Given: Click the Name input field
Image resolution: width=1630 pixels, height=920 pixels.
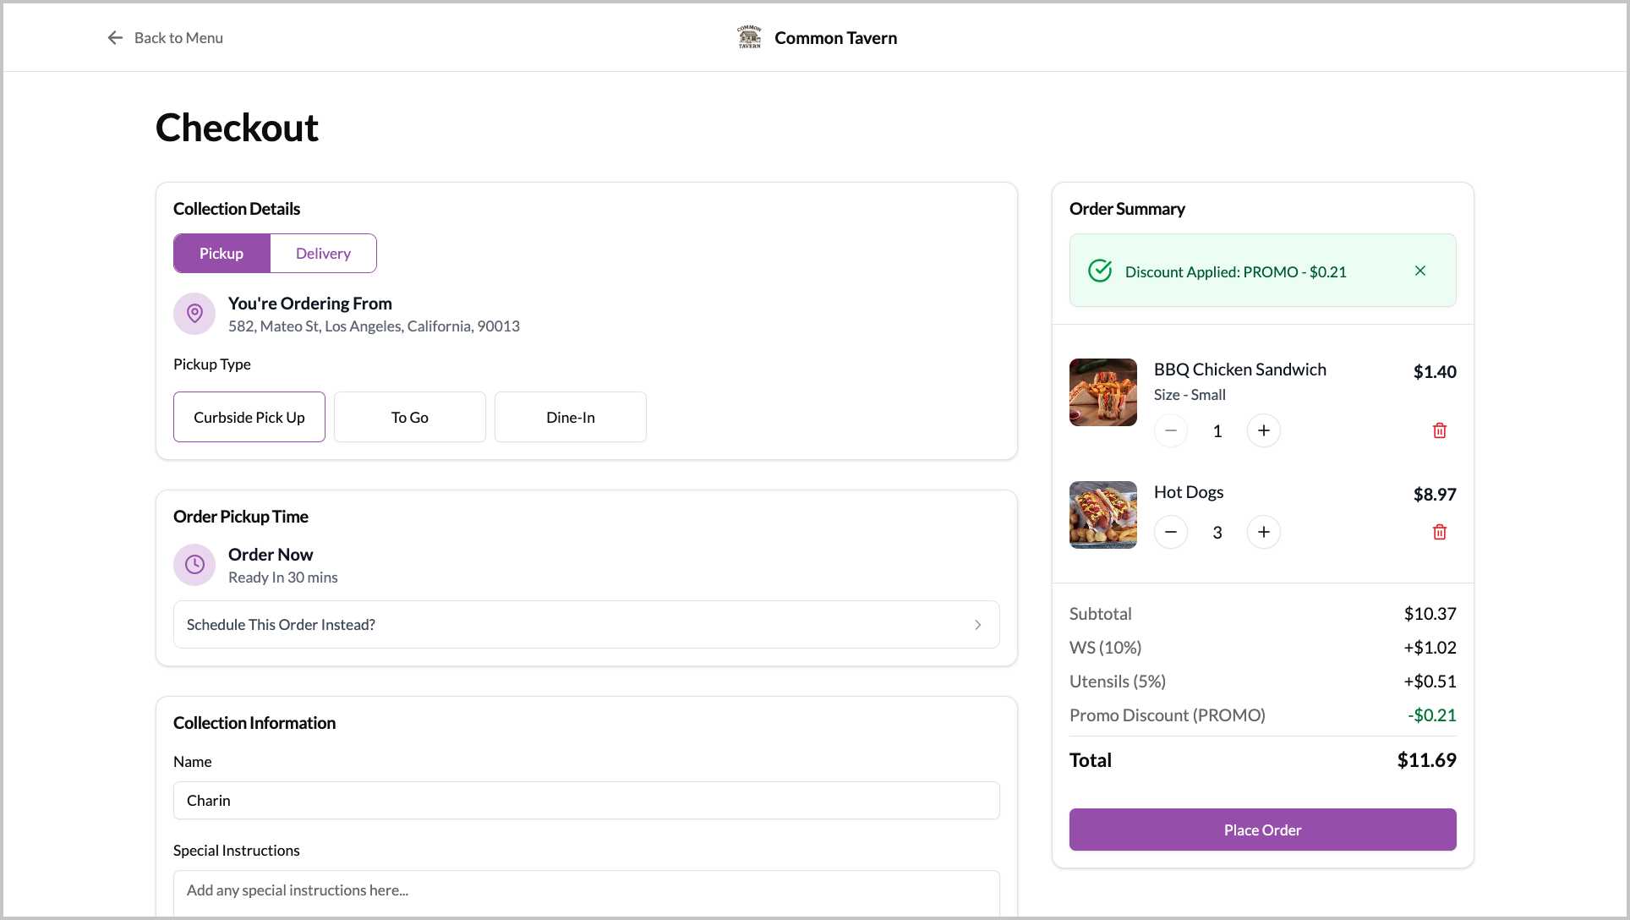Looking at the screenshot, I should [x=586, y=801].
